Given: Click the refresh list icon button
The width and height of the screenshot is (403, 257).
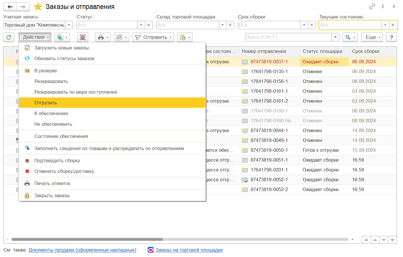Looking at the screenshot, I should pos(9,37).
